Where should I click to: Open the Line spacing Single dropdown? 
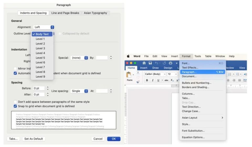[79, 91]
